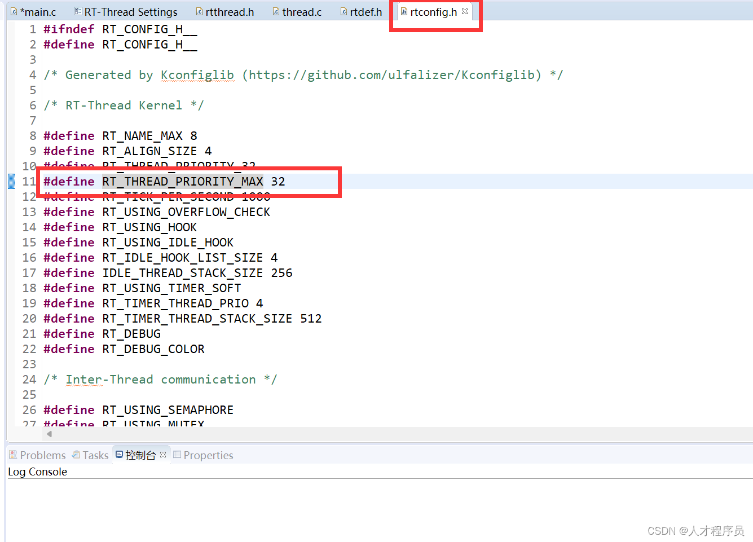
Task: Click the main.c file icon
Action: 14,11
